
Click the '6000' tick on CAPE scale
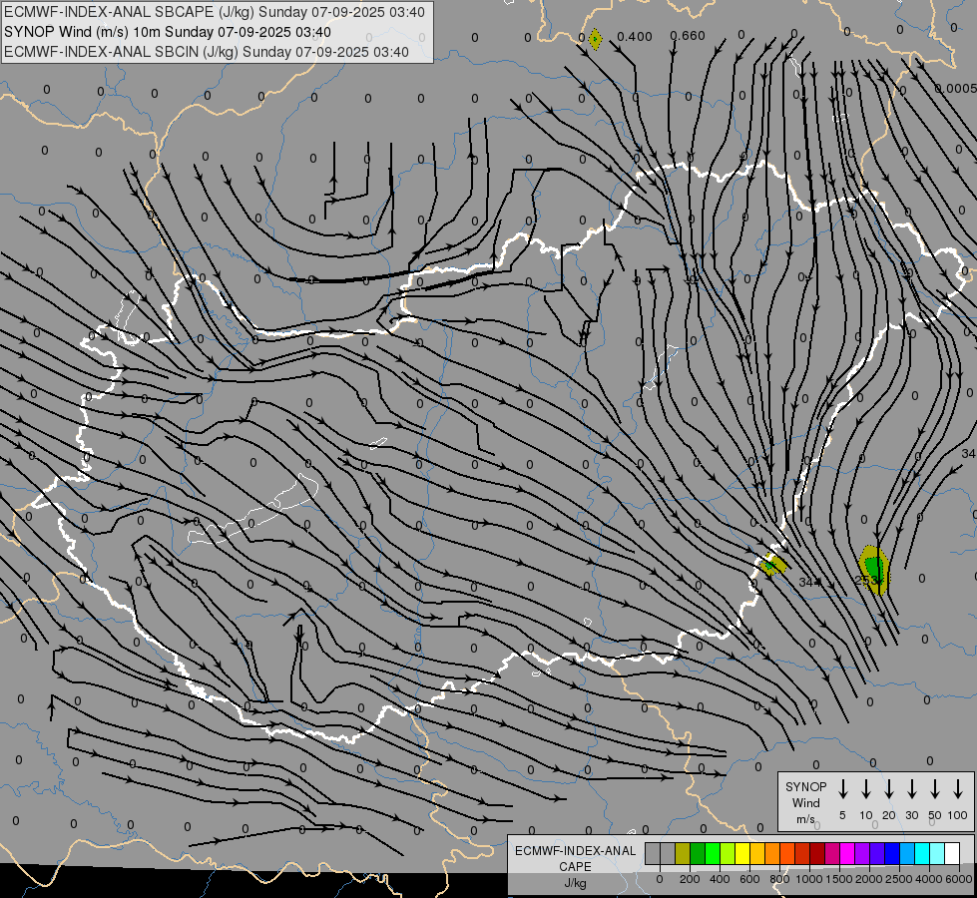coord(959,879)
